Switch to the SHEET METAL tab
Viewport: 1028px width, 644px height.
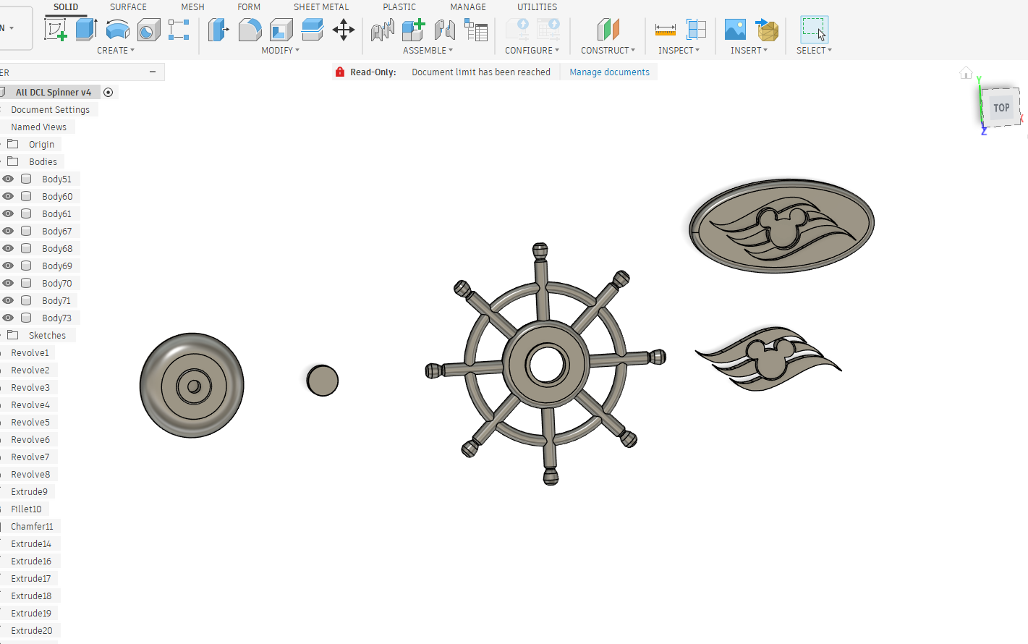pyautogui.click(x=320, y=7)
